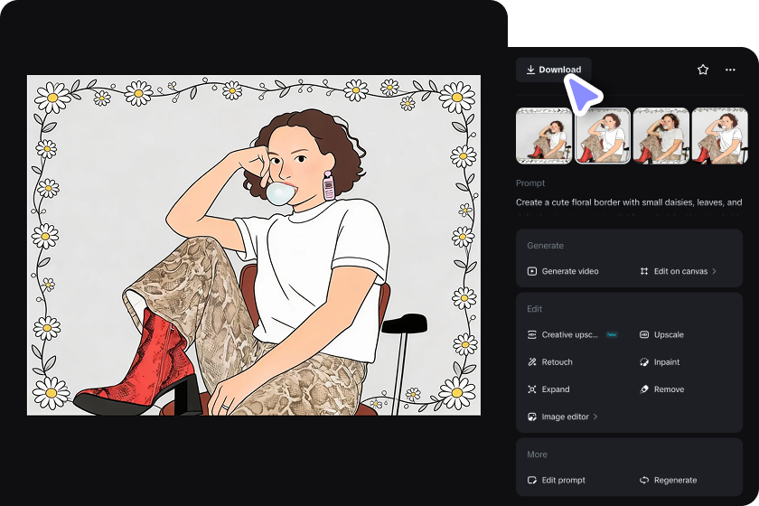
Task: Click the Download button
Action: (x=553, y=70)
